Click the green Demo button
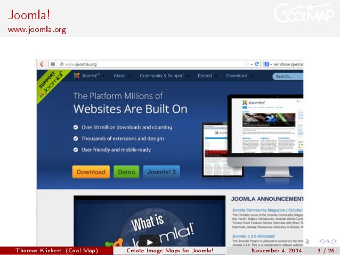The image size is (340, 255). coord(126,172)
